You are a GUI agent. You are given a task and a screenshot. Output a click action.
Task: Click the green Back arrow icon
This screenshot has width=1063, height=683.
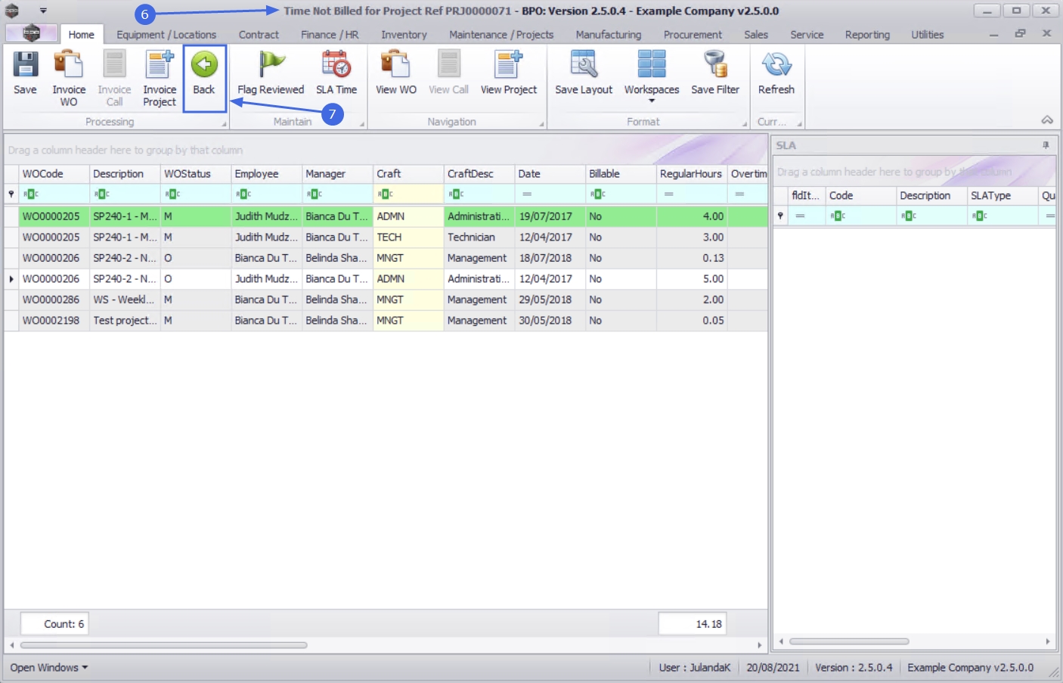[x=204, y=64]
